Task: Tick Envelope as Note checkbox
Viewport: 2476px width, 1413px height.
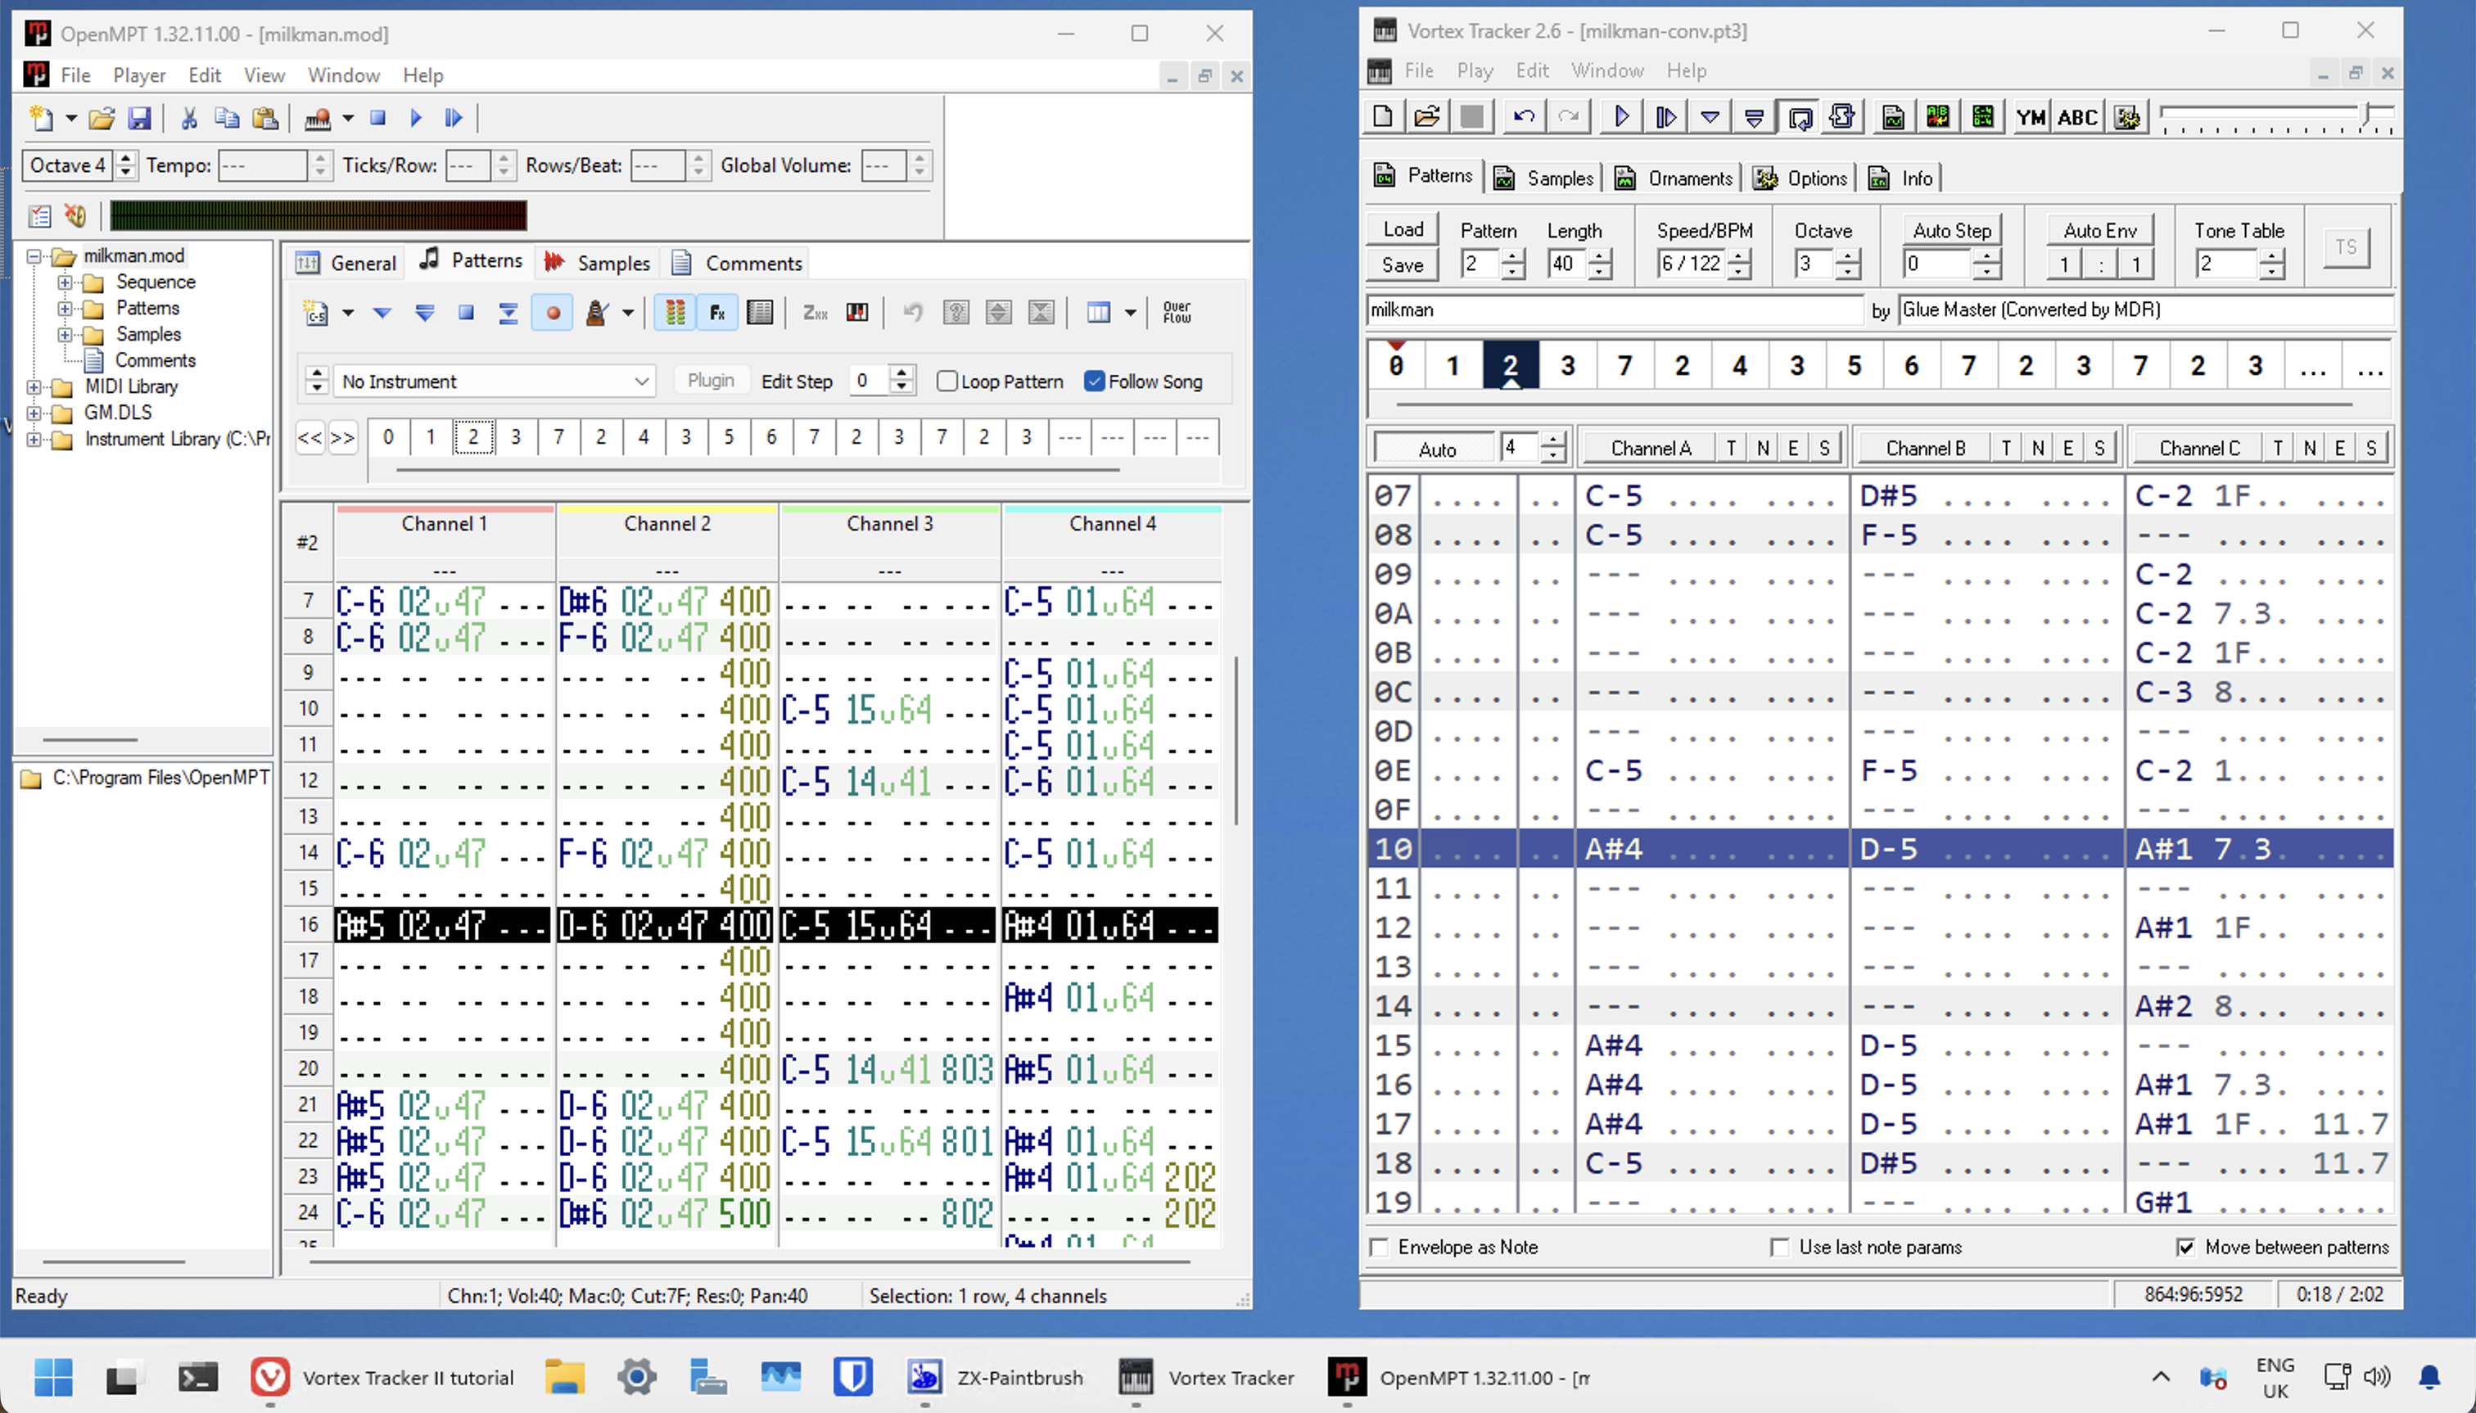Action: (x=1378, y=1247)
